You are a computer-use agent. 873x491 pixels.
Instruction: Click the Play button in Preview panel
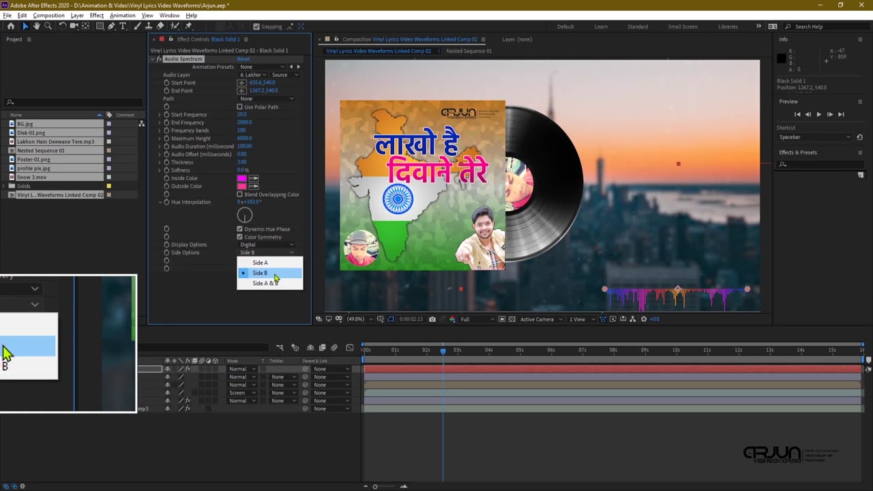pyautogui.click(x=818, y=115)
